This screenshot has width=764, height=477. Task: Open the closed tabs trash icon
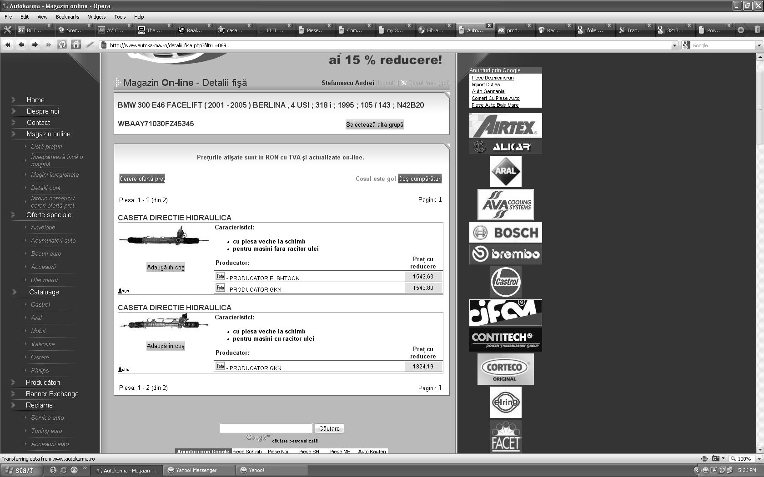(757, 30)
